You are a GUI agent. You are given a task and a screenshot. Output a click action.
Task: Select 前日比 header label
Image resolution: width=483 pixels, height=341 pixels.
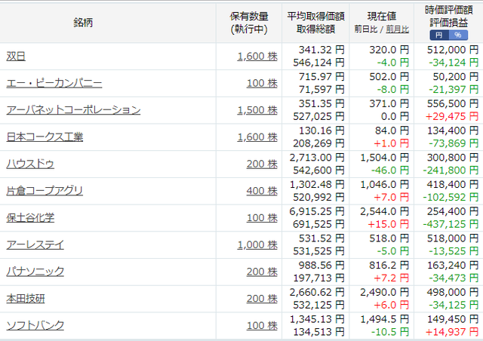365,29
